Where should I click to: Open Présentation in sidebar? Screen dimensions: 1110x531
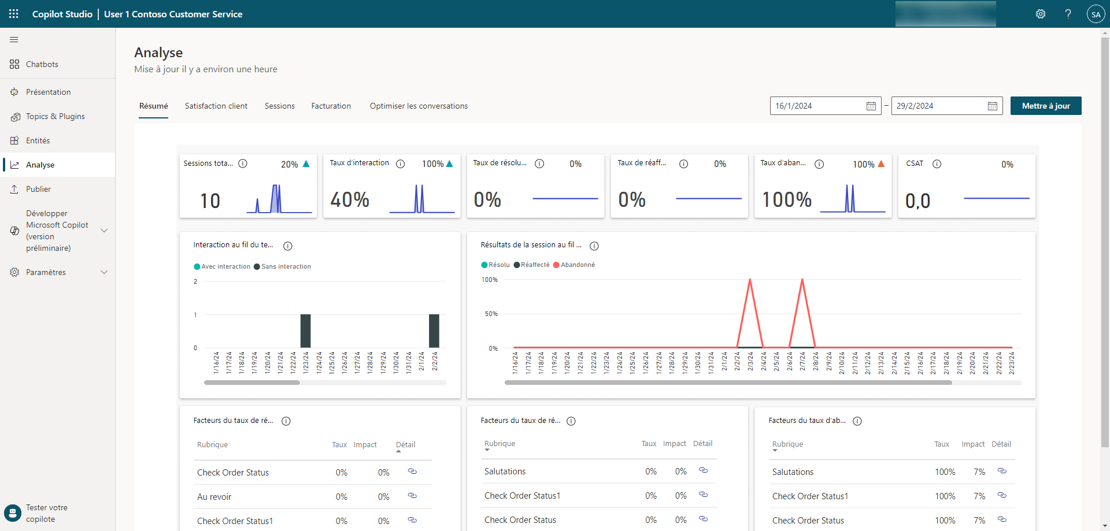pos(58,92)
